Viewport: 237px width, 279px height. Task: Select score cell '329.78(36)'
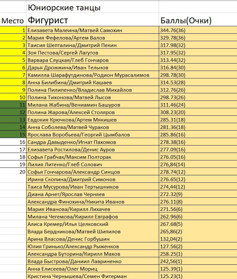click(x=198, y=38)
